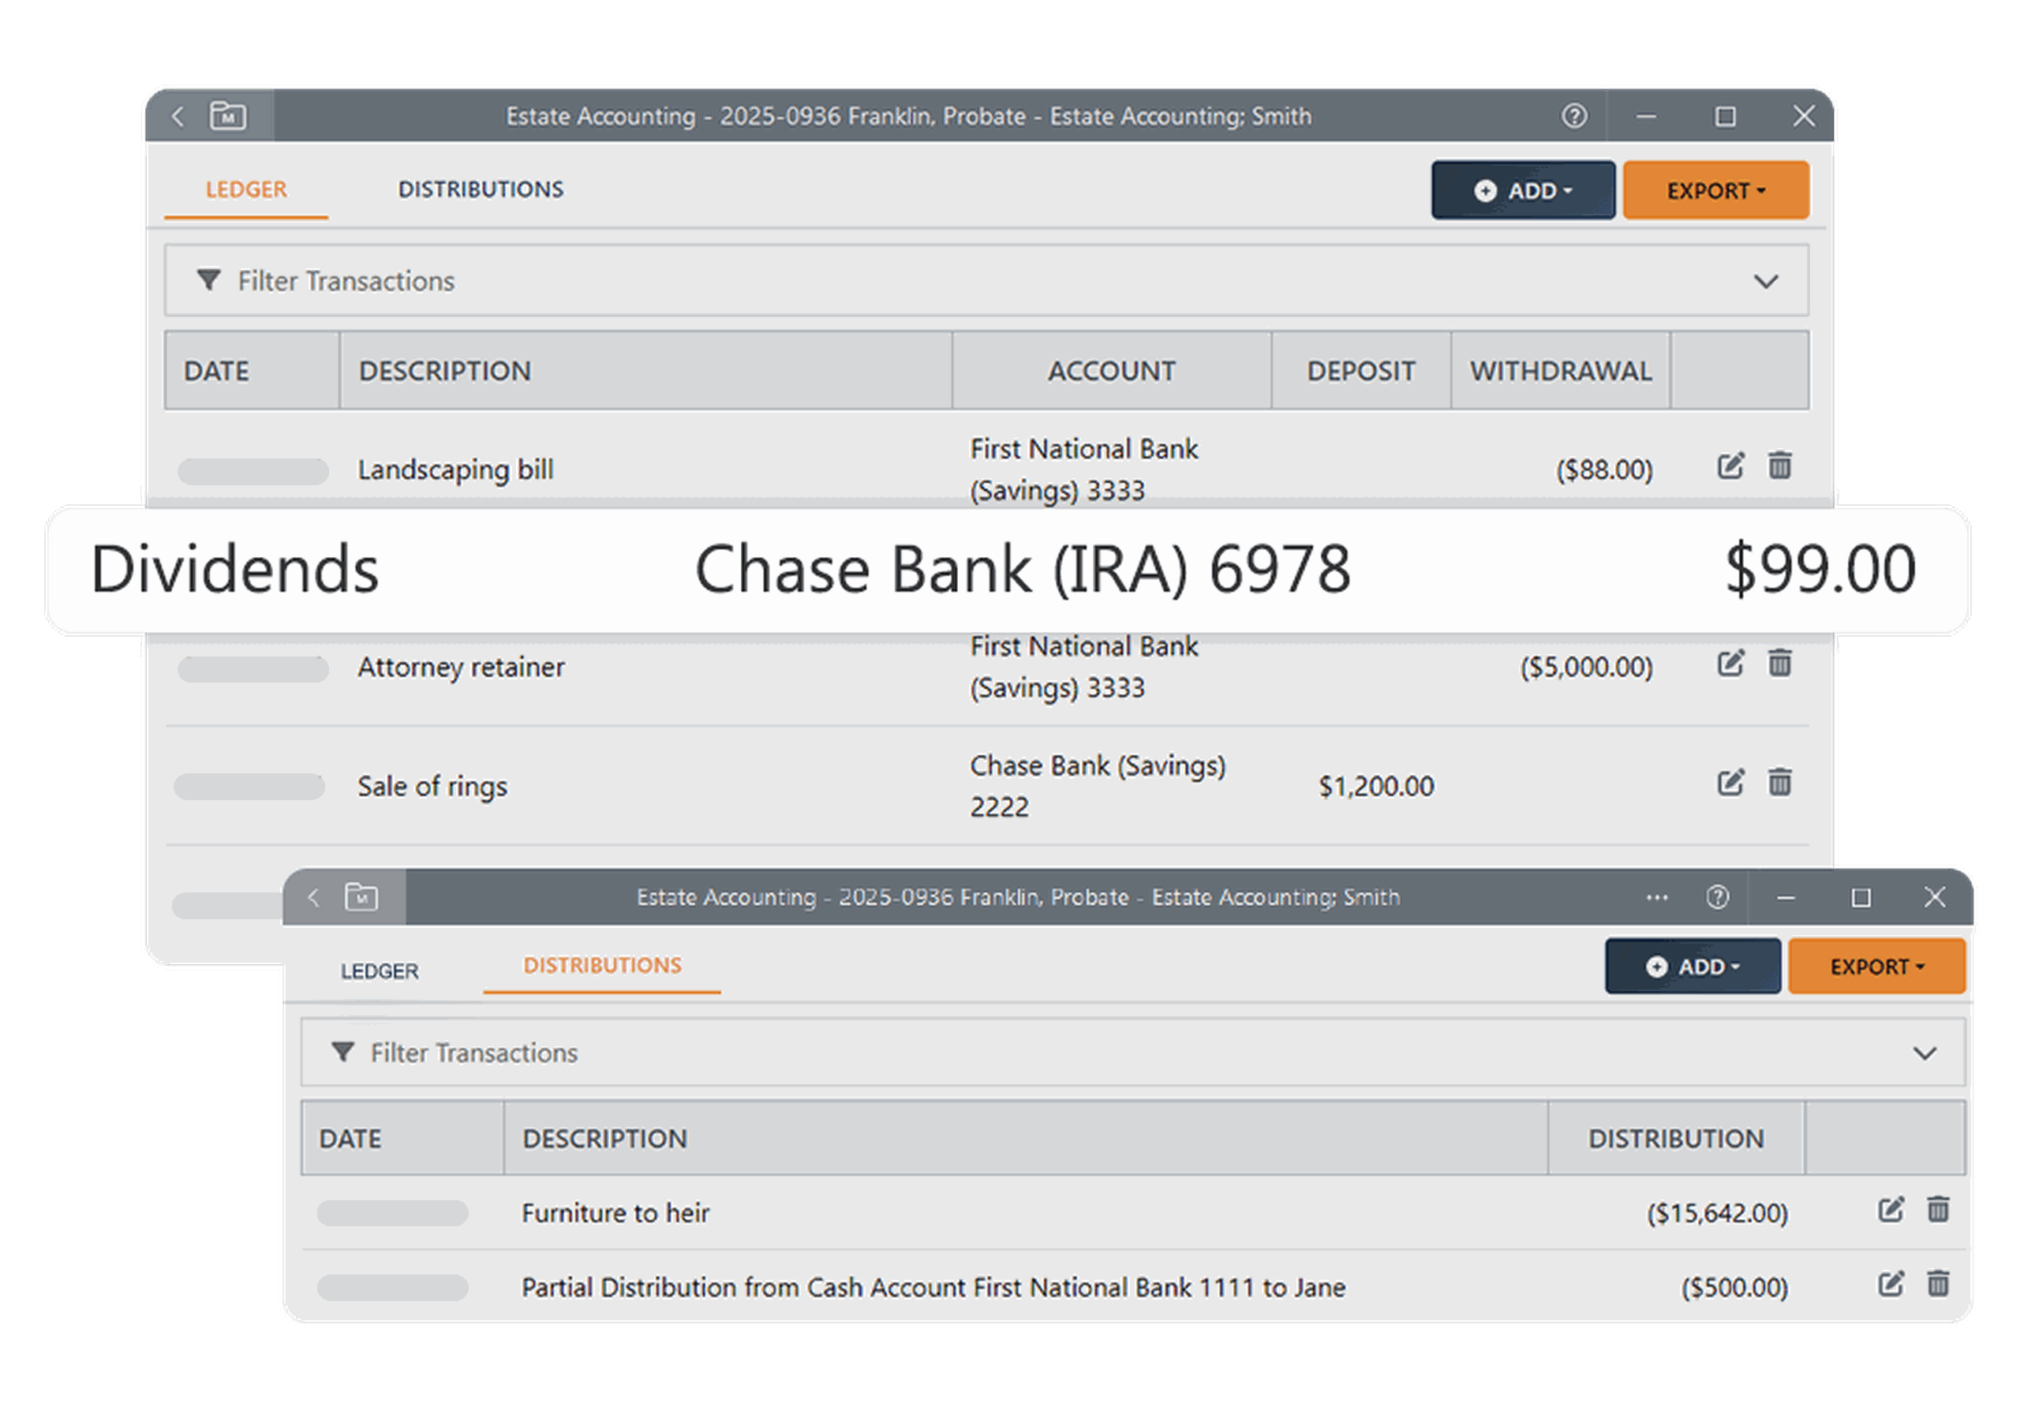This screenshot has height=1414, width=2020.
Task: Open the ADD dropdown in bottom window
Action: point(1692,965)
